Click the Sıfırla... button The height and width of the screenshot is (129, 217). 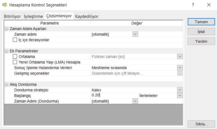coord(201,124)
